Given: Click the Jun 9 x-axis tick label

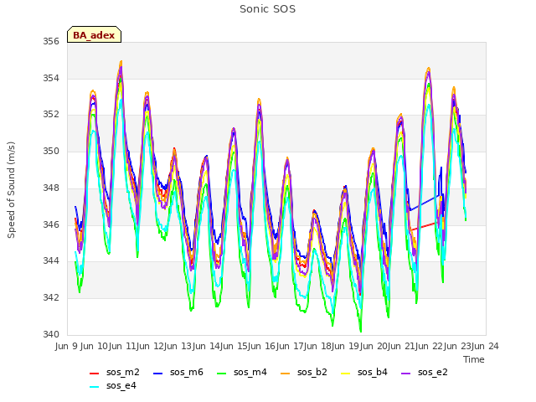Looking at the screenshot, I should (x=67, y=346).
